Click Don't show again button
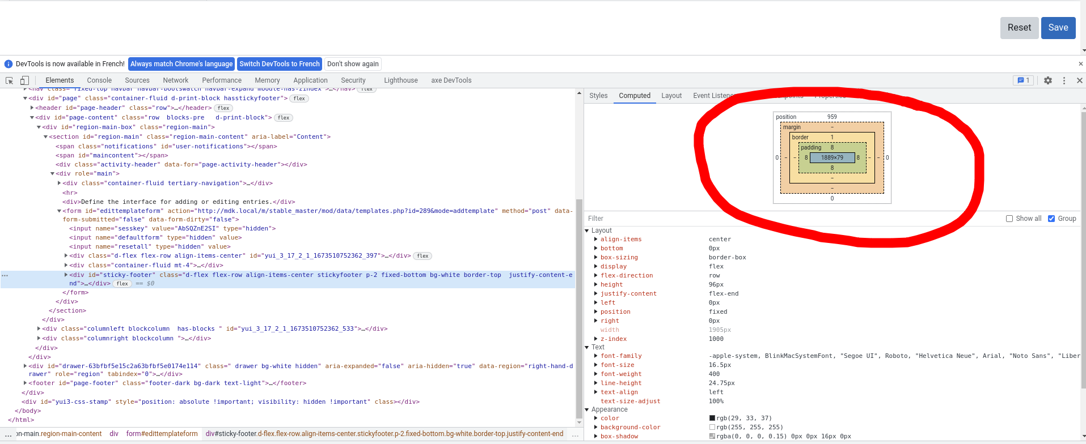1086x444 pixels. (353, 64)
